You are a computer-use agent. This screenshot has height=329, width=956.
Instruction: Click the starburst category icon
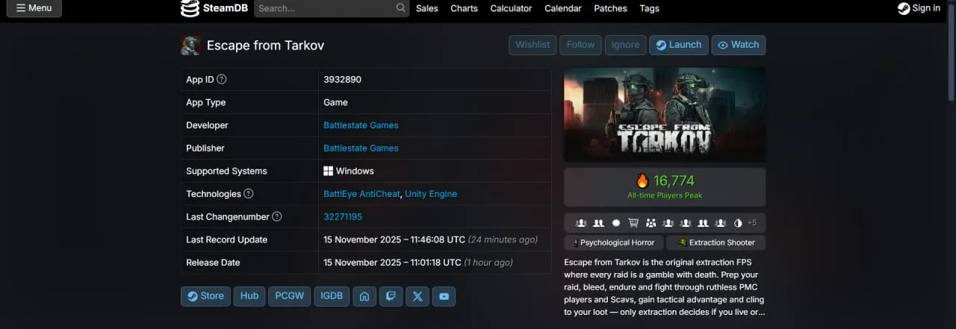point(616,223)
